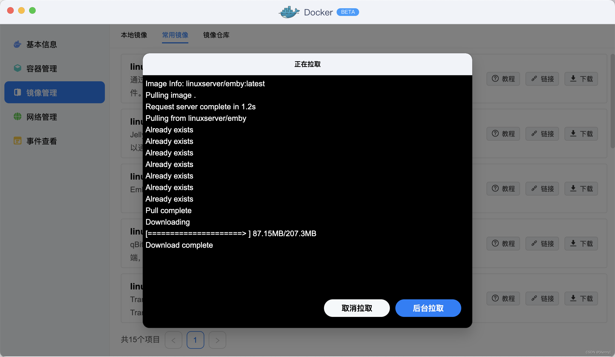The height and width of the screenshot is (357, 615).
Task: Select the 镜像管理 sidebar icon
Action: pyautogui.click(x=17, y=93)
